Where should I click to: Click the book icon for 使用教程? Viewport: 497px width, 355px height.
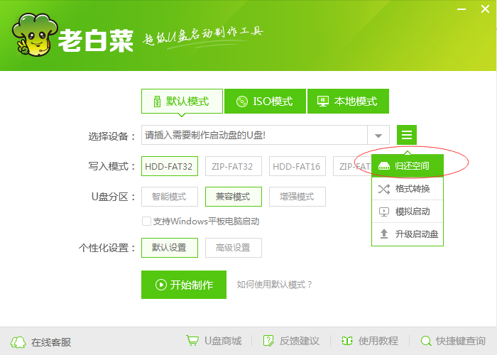(x=347, y=341)
